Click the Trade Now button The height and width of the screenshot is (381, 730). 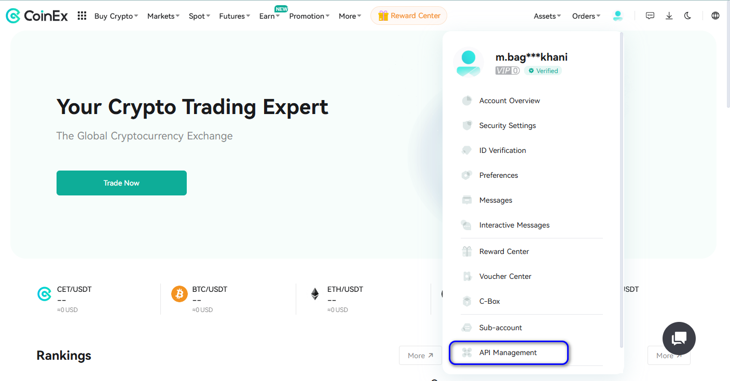[x=121, y=183]
